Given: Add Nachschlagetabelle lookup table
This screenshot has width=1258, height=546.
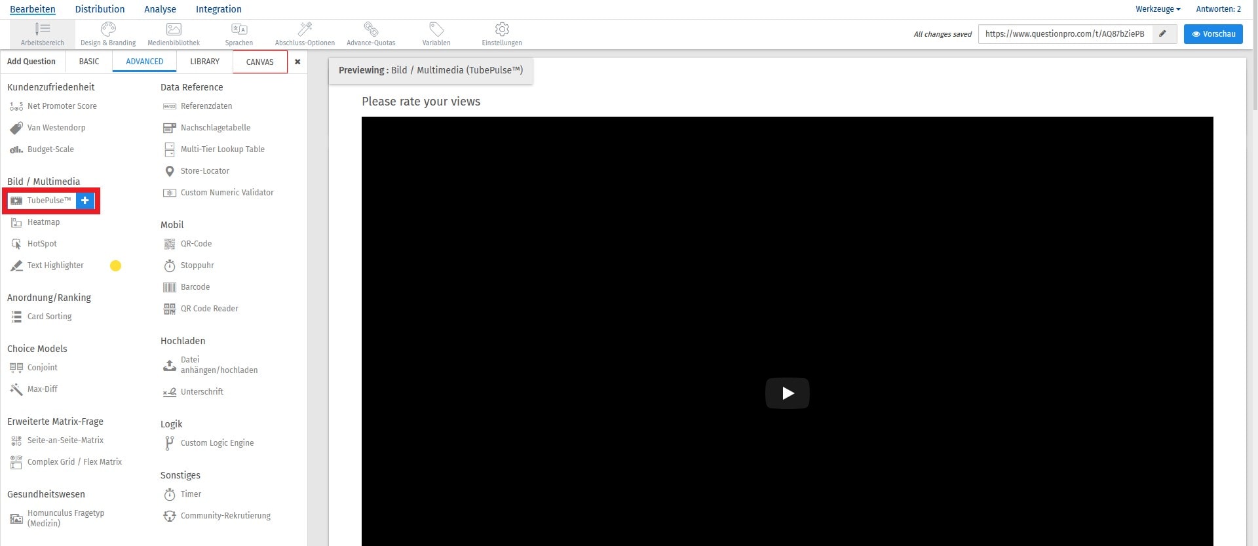Looking at the screenshot, I should tap(207, 128).
